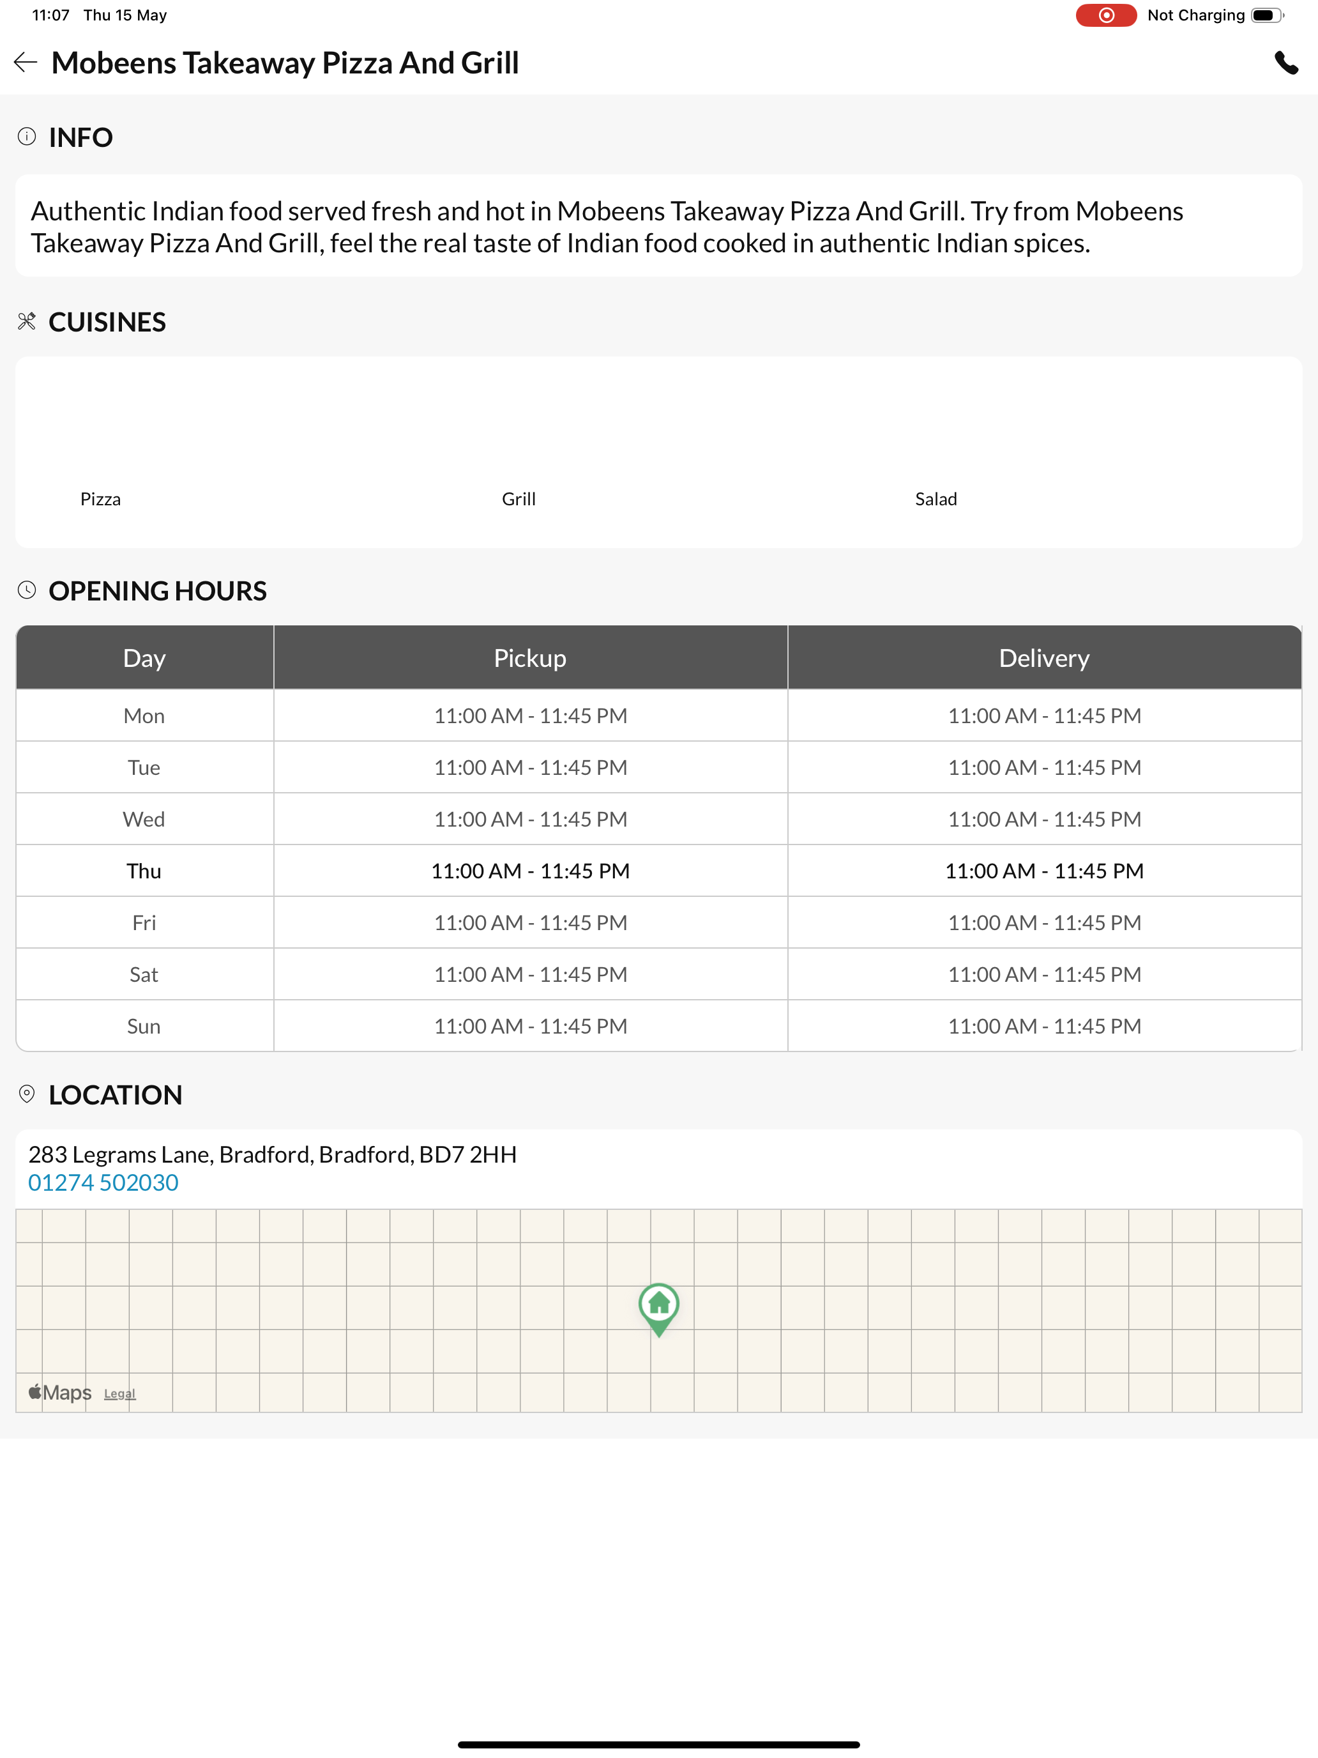The width and height of the screenshot is (1318, 1758).
Task: Tap the status bar clock 11:07
Action: coord(51,15)
